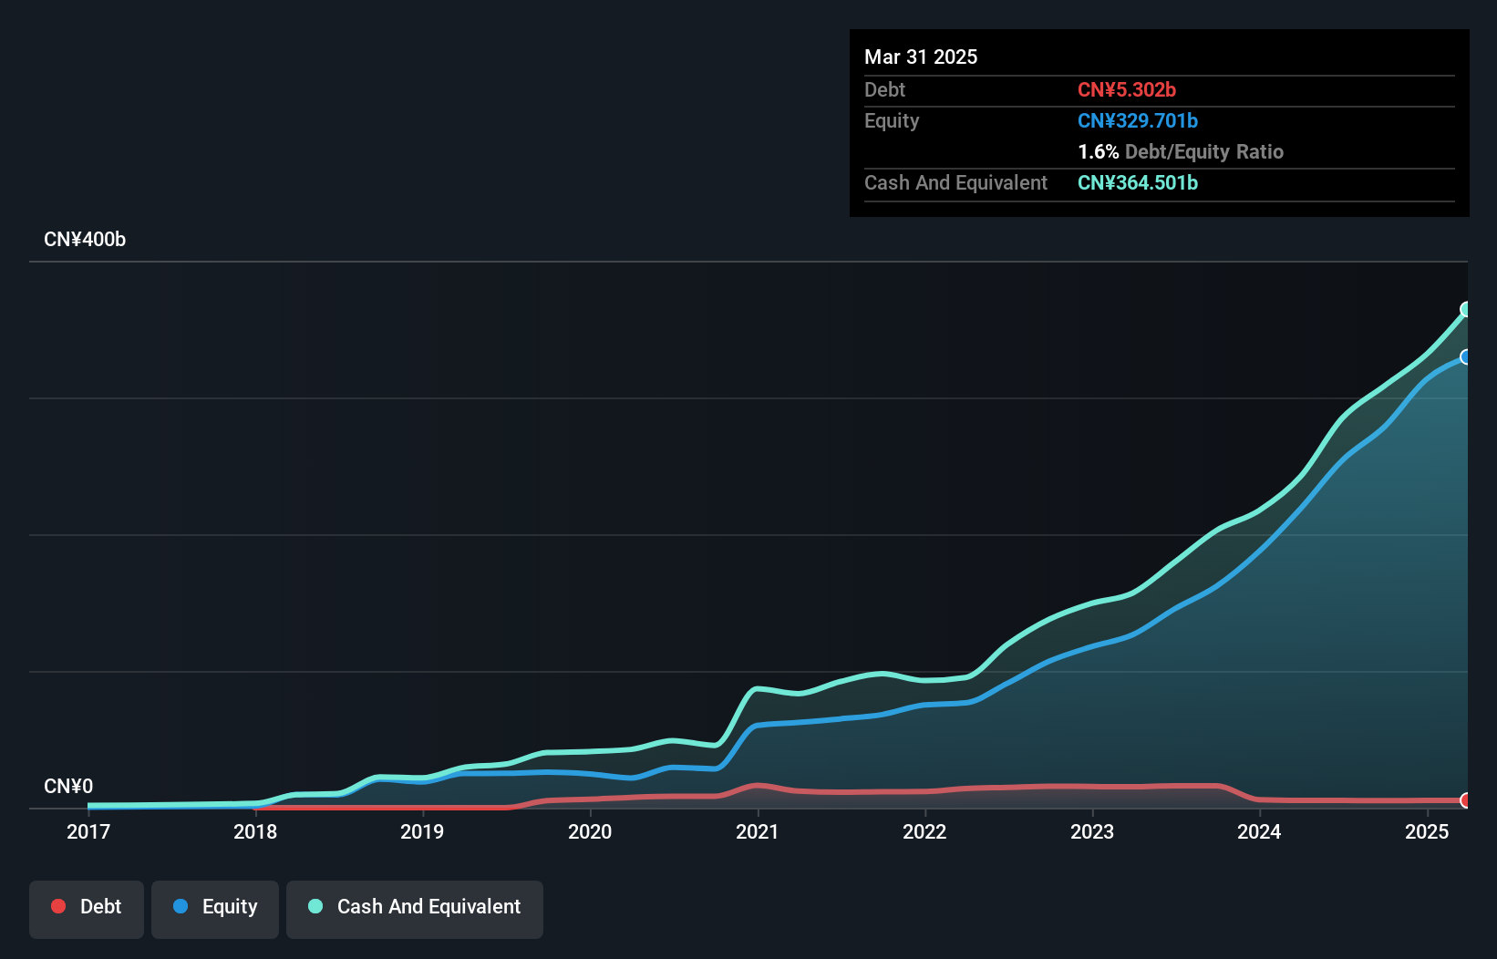The image size is (1497, 959).
Task: Click the 2019 x-axis year label
Action: click(422, 831)
